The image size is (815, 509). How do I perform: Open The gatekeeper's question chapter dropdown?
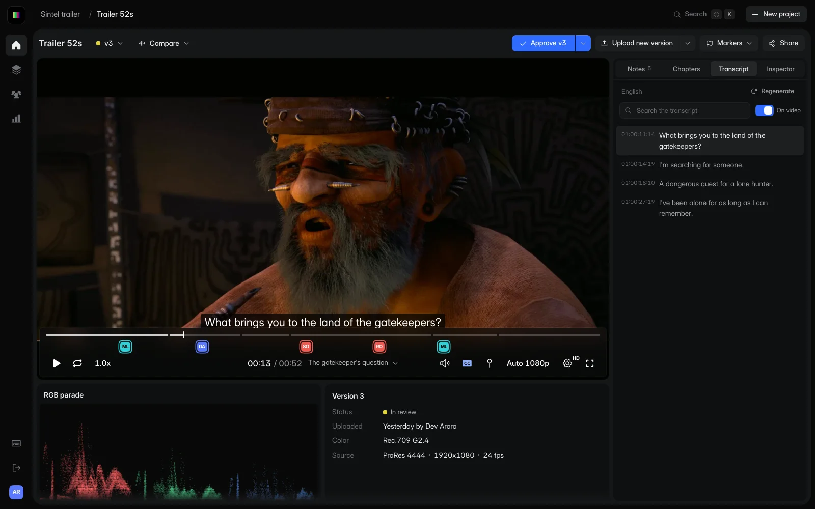tap(353, 363)
